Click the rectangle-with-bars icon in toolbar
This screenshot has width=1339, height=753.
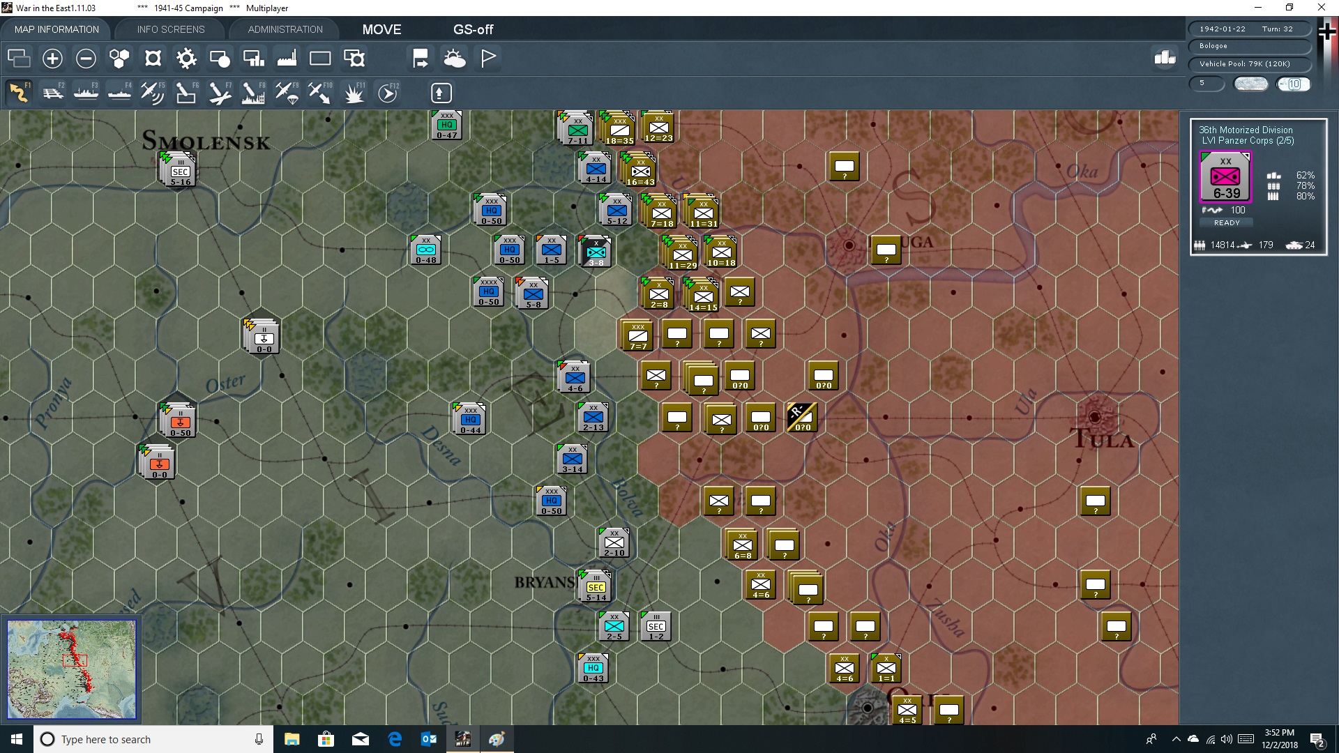pyautogui.click(x=253, y=58)
